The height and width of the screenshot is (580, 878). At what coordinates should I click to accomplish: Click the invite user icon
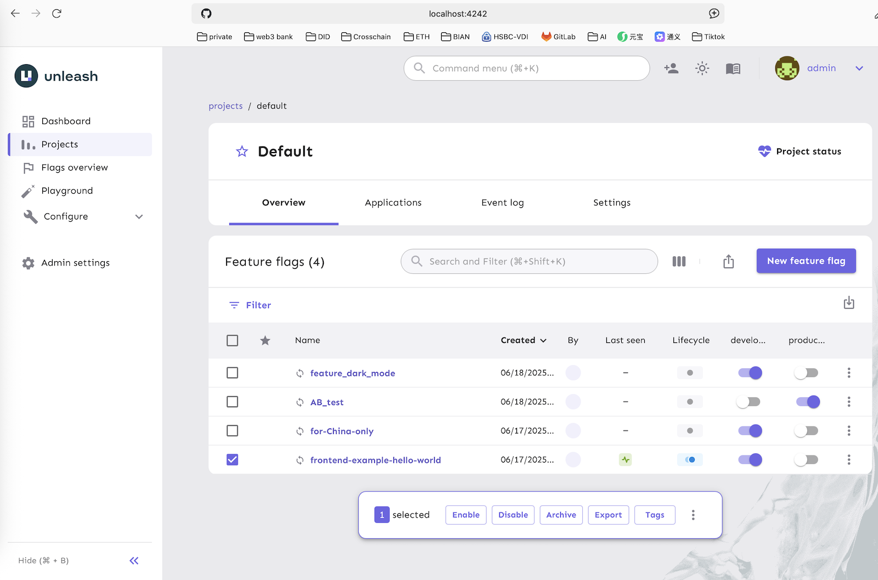(x=671, y=69)
